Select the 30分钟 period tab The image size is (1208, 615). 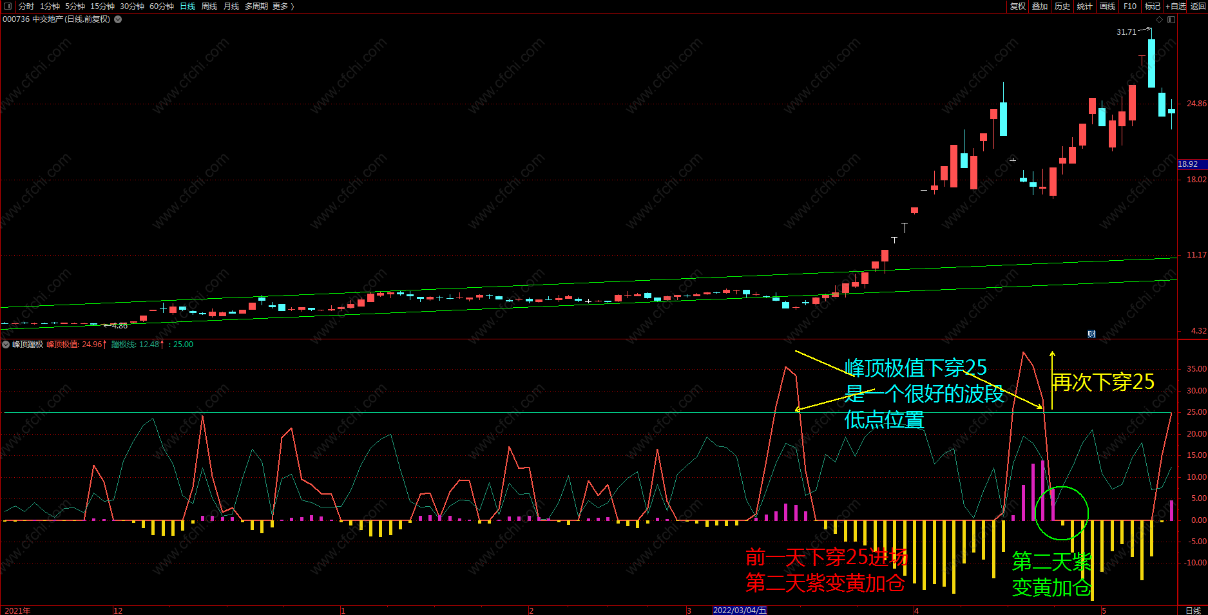pos(132,6)
